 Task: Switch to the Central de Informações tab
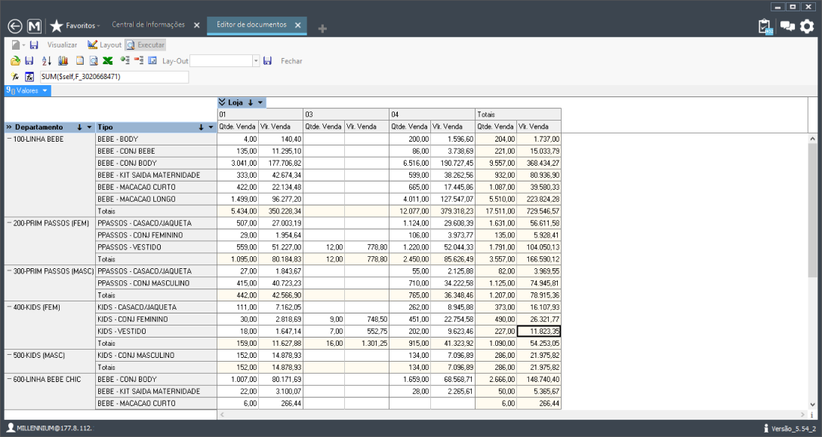[x=149, y=25]
